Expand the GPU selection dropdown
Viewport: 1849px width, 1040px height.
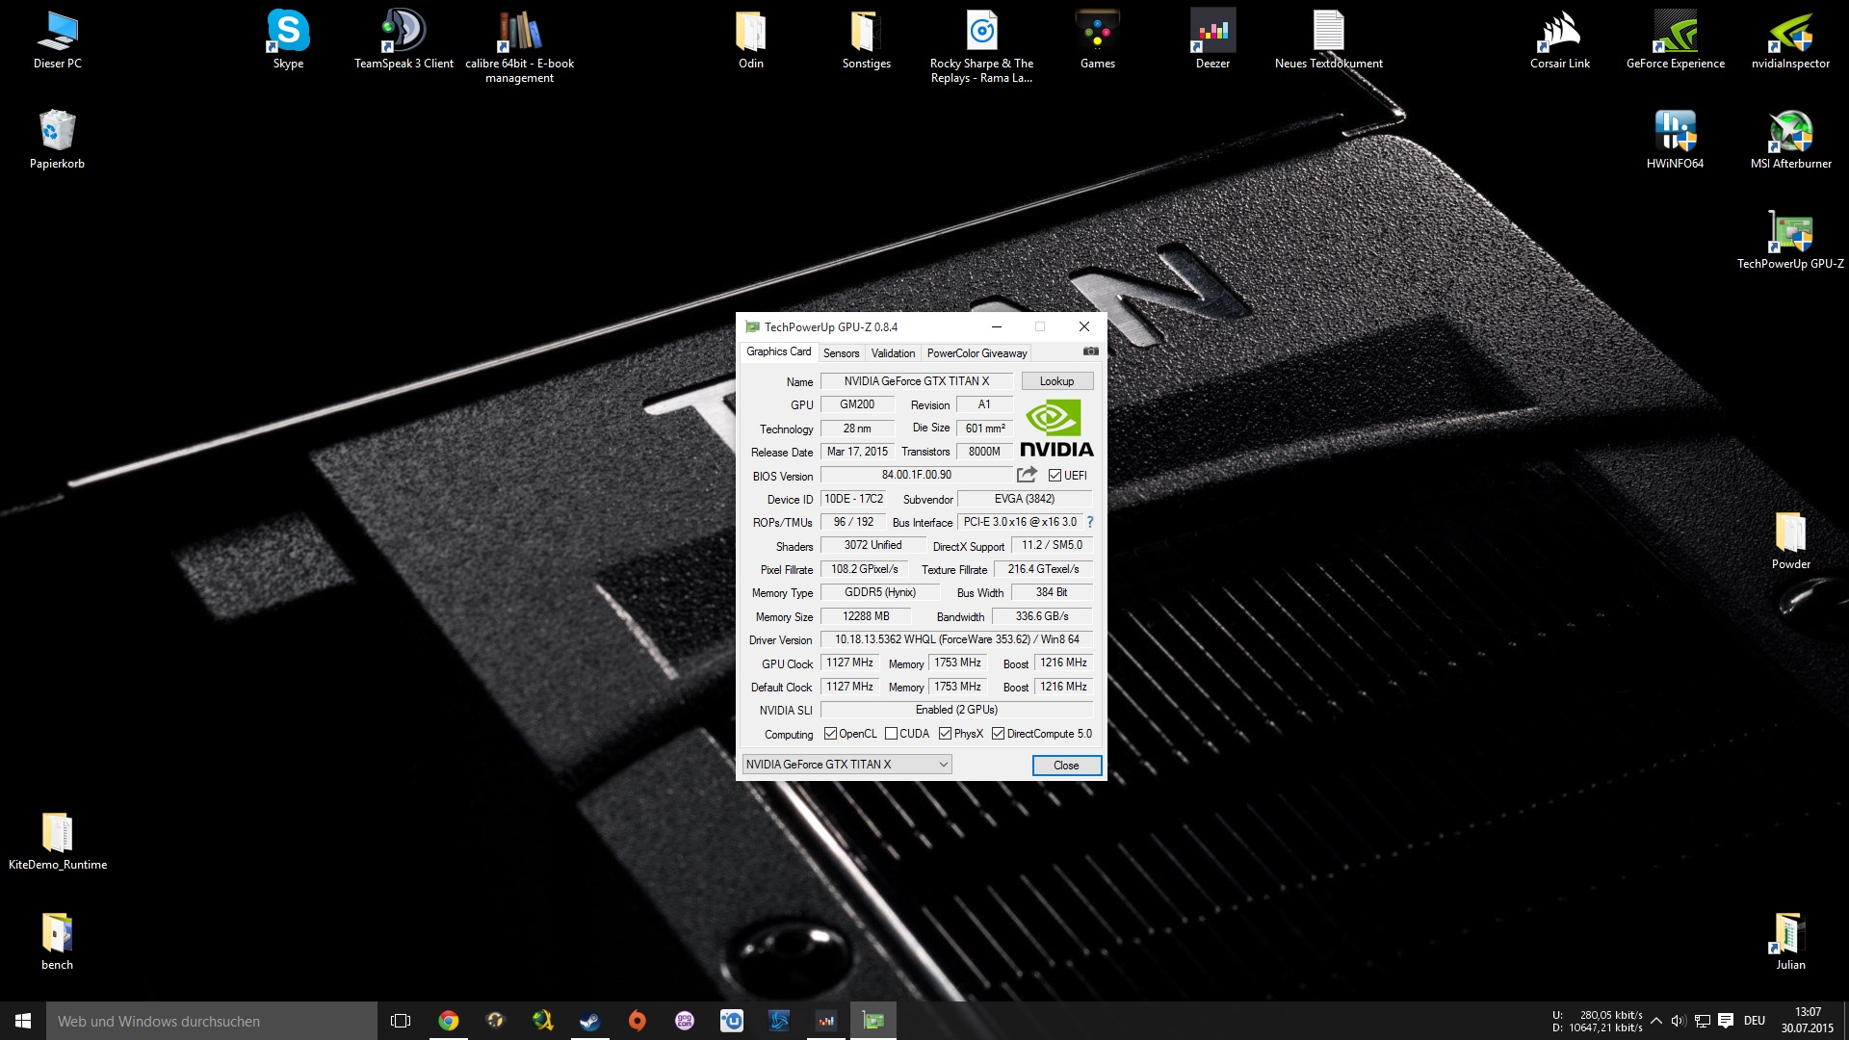943,765
